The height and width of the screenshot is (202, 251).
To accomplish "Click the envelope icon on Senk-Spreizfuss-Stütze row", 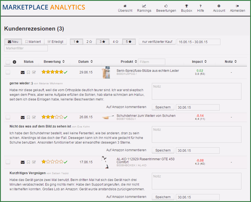I will click(23, 72).
